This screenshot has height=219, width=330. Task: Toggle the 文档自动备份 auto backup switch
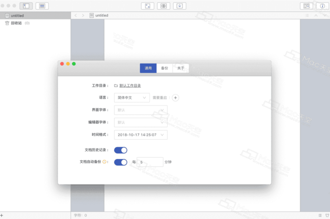point(121,162)
